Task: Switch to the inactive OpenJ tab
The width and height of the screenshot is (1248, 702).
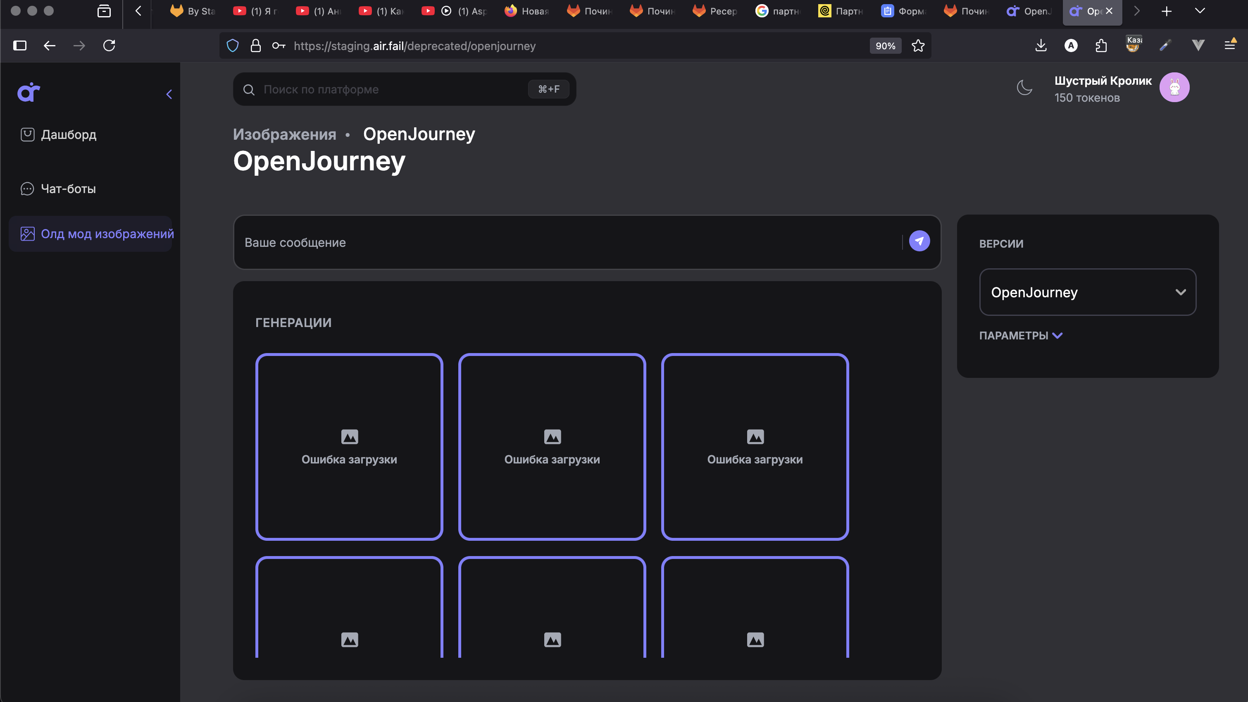Action: coord(1029,11)
